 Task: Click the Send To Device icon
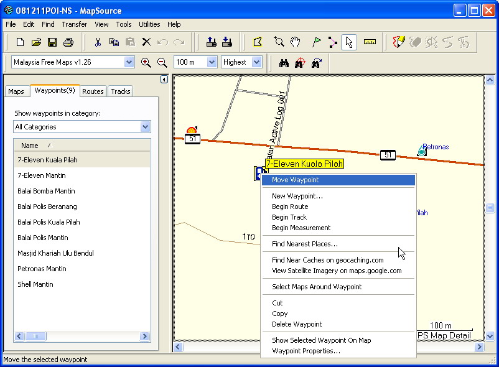click(211, 42)
